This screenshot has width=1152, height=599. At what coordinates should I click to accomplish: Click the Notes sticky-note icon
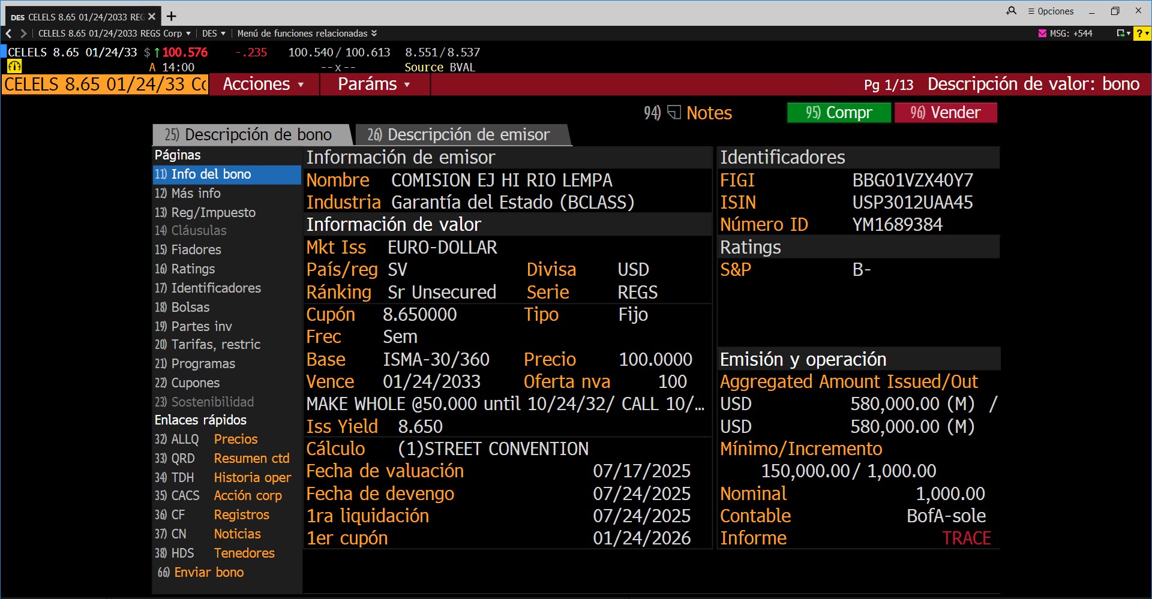(674, 113)
